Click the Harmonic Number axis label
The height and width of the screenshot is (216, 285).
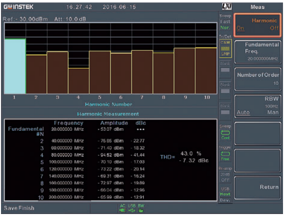click(x=108, y=104)
